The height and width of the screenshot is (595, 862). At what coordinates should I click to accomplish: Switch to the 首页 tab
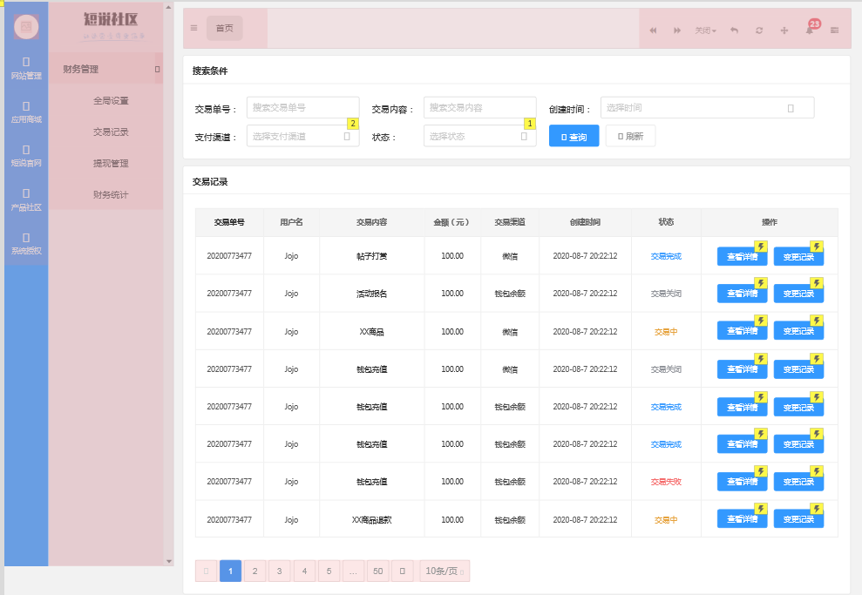[224, 28]
